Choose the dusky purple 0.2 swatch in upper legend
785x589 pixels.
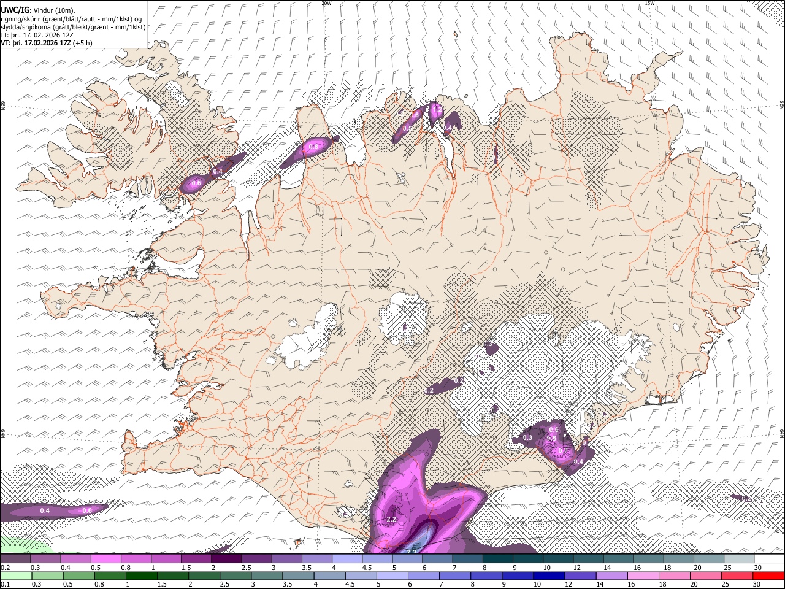(x=15, y=558)
